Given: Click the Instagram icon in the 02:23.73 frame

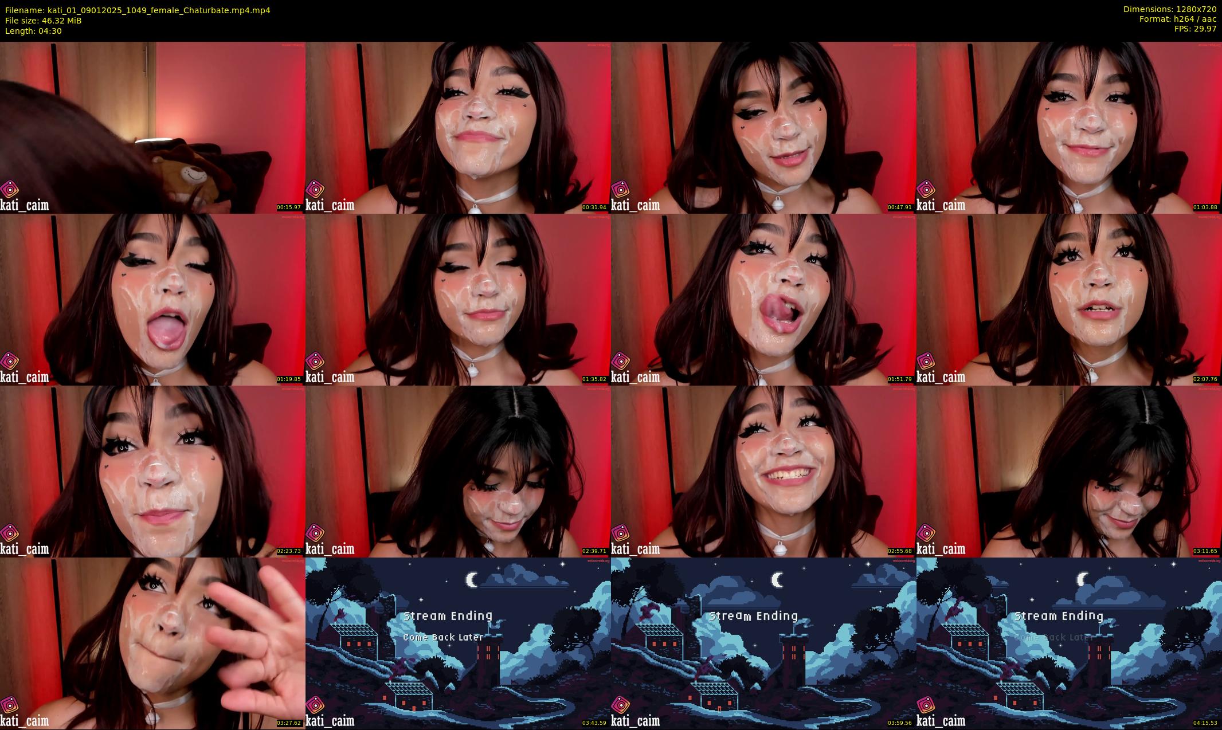Looking at the screenshot, I should click(x=10, y=533).
